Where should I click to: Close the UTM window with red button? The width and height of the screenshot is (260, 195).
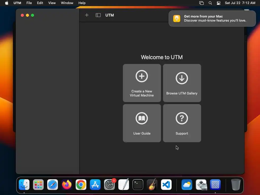point(22,15)
